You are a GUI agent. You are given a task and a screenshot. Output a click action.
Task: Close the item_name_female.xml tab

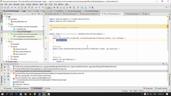click(99, 14)
